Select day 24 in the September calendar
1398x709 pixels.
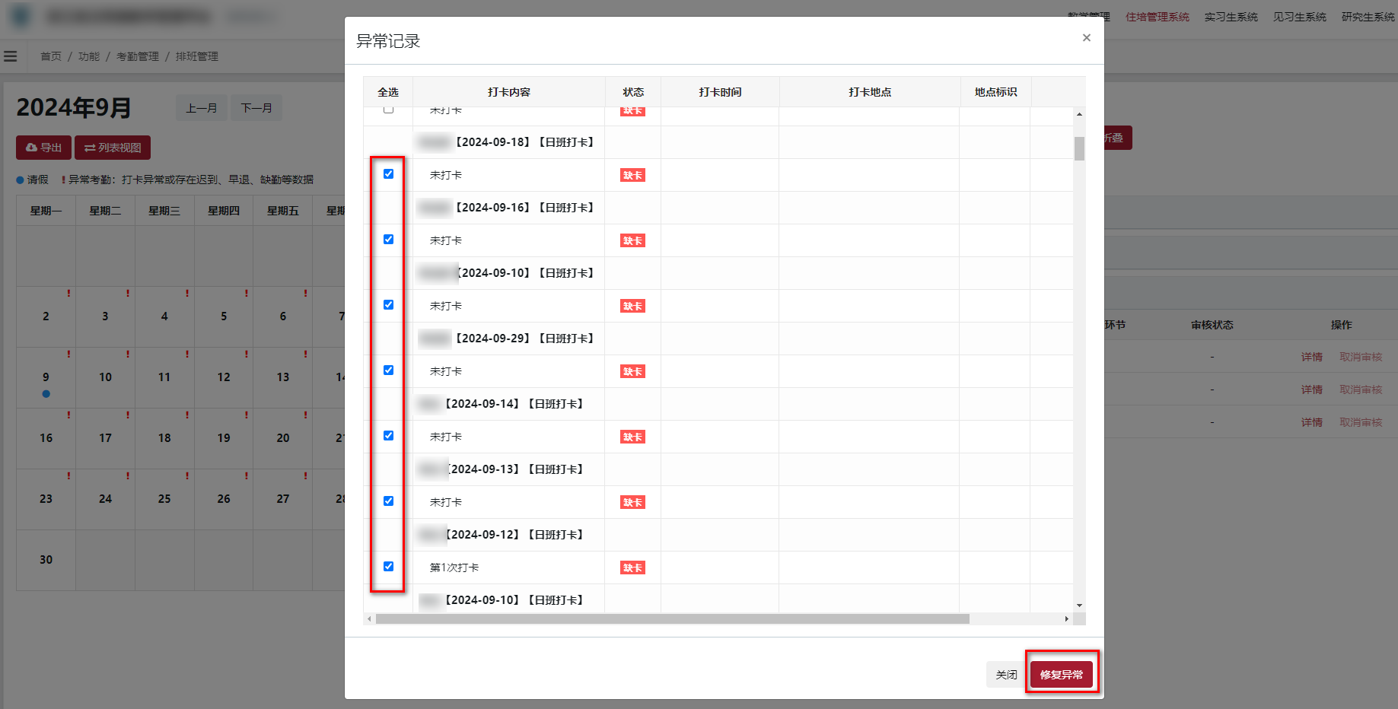click(x=105, y=499)
